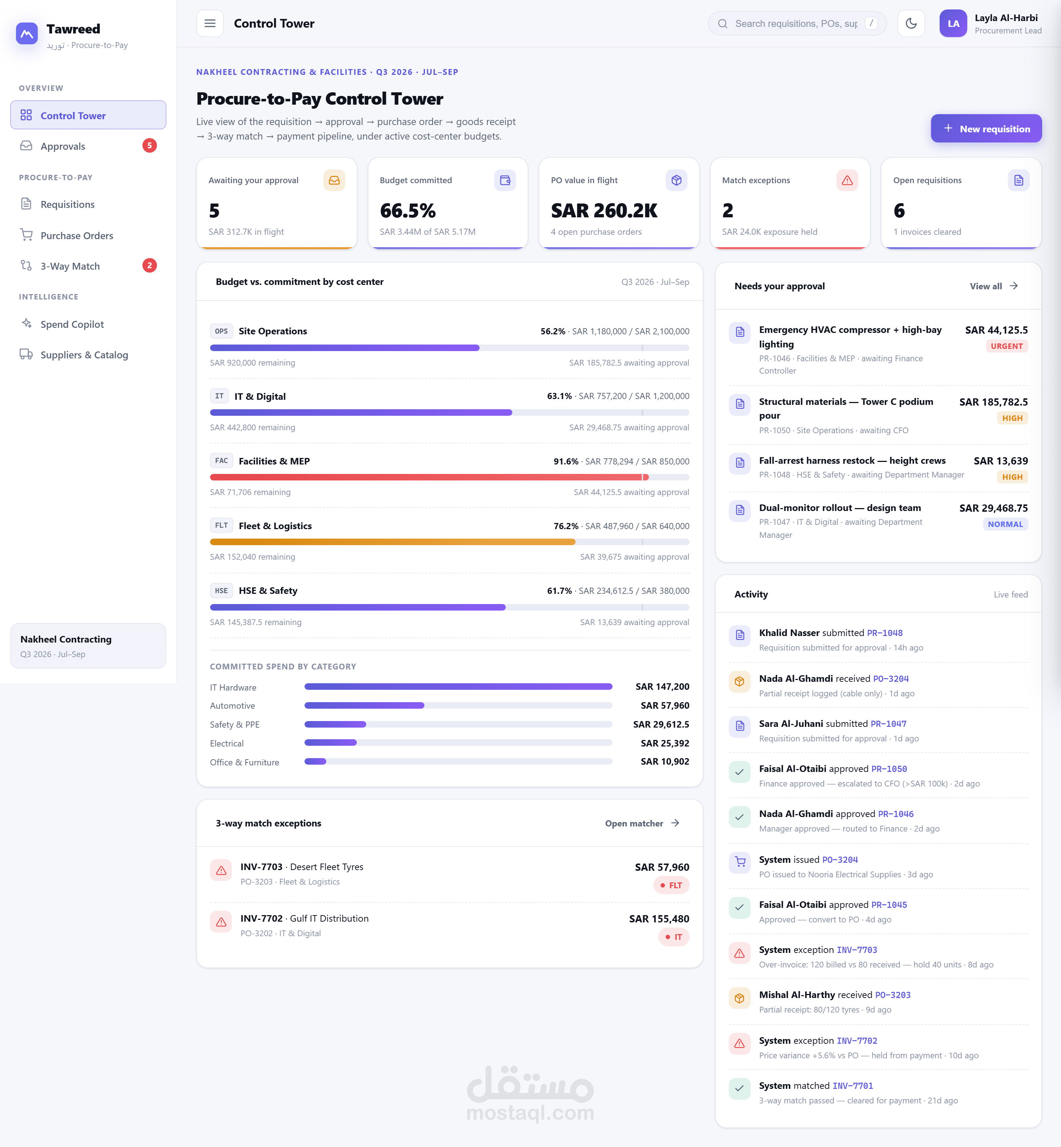Click the OPS cost center tag

point(221,331)
